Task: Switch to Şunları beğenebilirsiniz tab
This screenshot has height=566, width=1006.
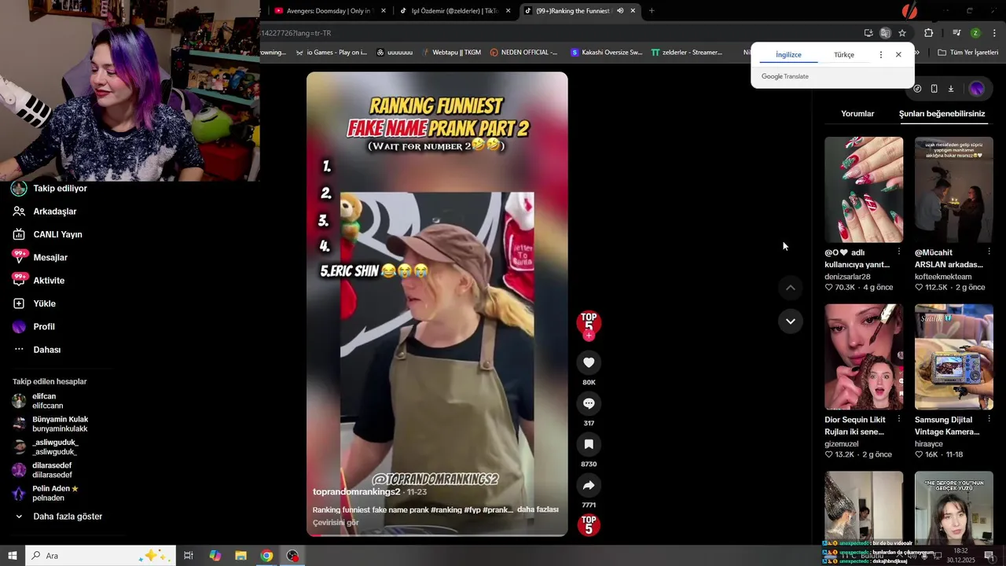Action: point(942,114)
